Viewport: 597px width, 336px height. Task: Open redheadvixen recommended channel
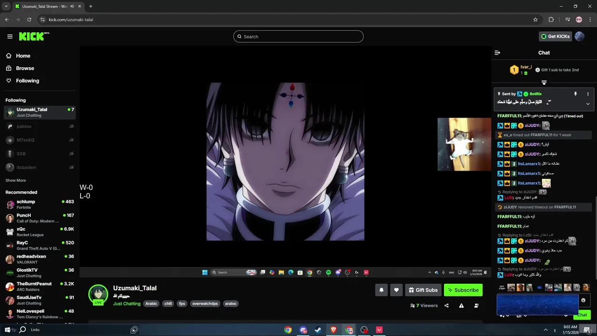(x=40, y=259)
